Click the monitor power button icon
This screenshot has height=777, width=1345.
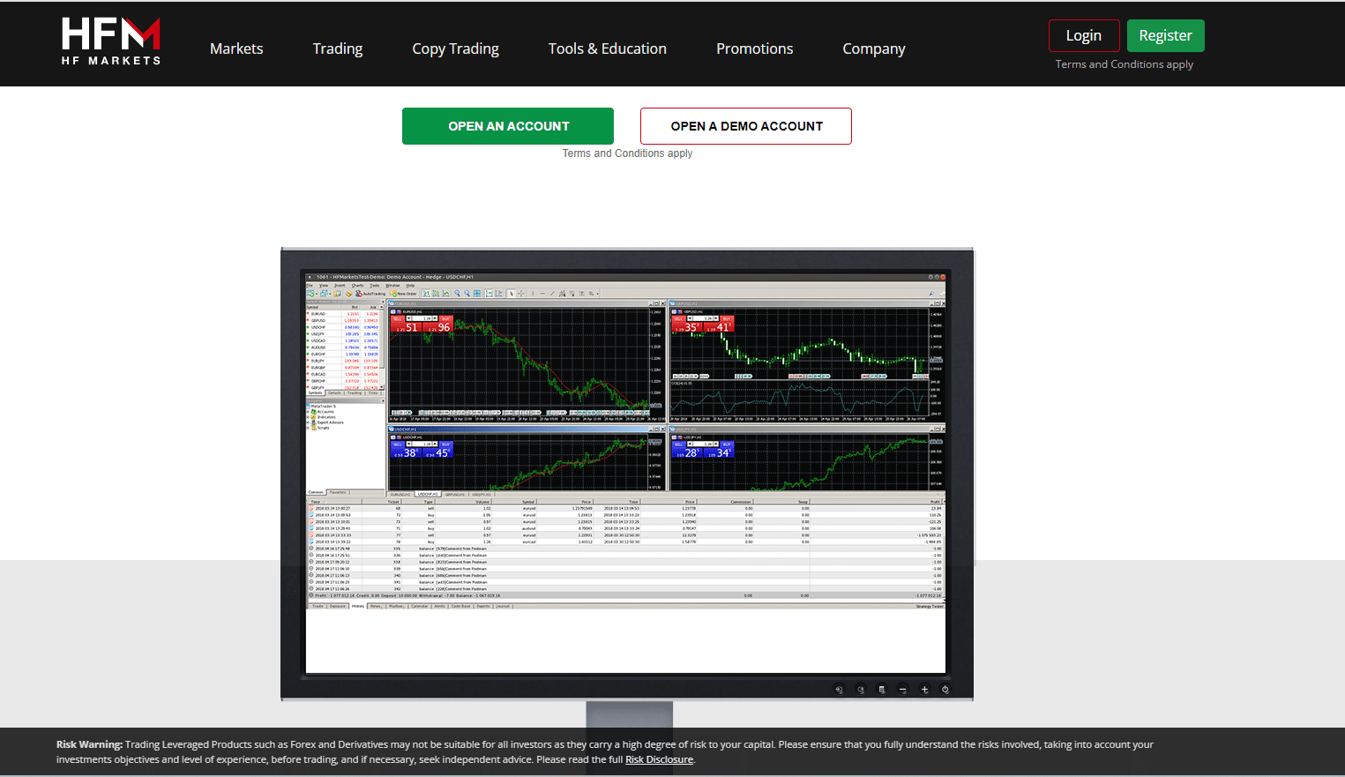point(945,690)
